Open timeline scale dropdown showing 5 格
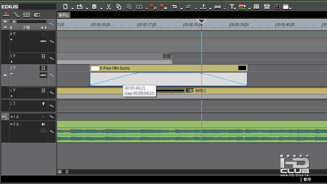The image size is (327, 184). point(42,28)
